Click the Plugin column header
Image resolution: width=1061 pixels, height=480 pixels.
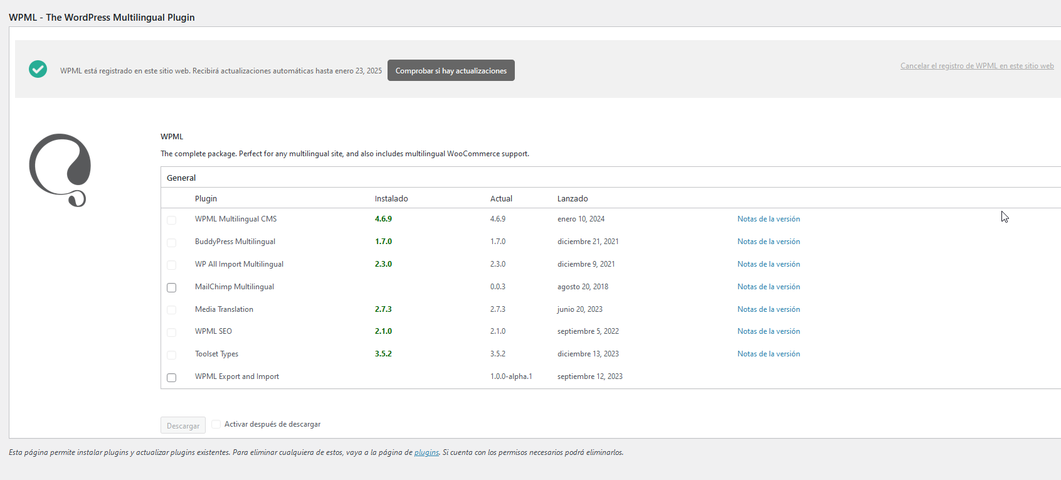(x=206, y=198)
